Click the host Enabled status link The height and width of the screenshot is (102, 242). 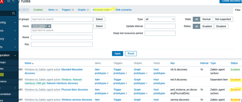[x=38, y=10]
